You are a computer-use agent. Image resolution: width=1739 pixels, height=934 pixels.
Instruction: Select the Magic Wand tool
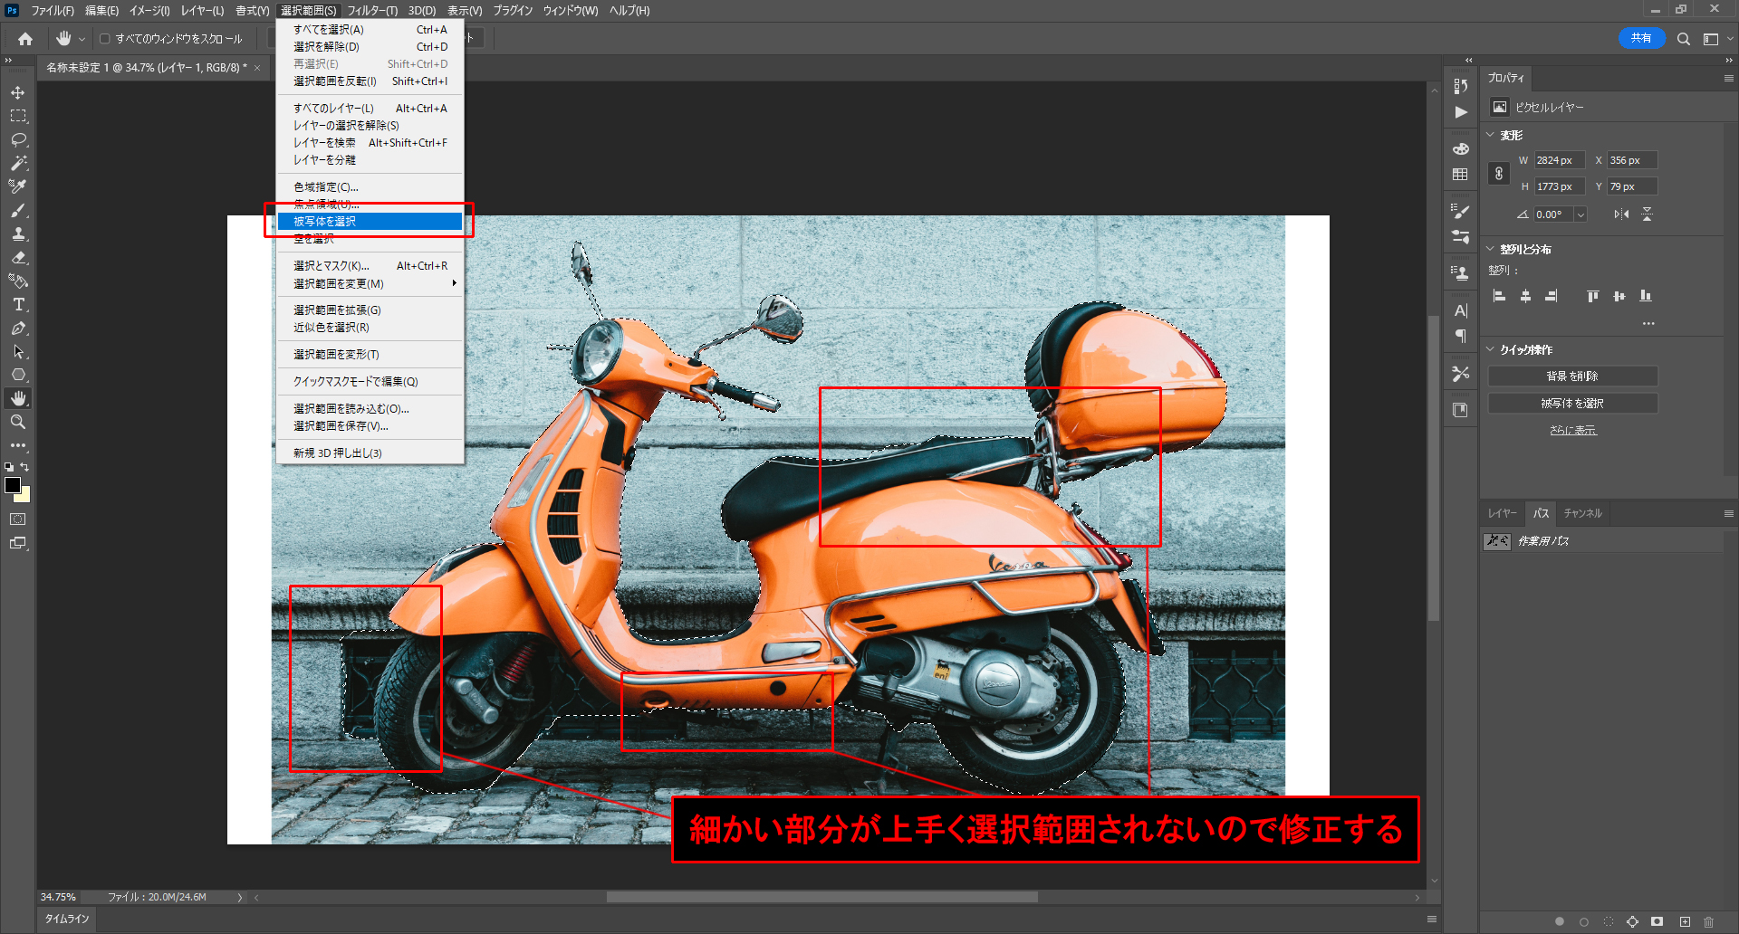pos(18,164)
